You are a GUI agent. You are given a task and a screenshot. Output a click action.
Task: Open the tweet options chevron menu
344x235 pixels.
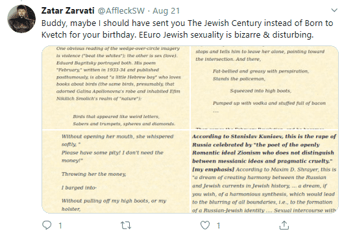tap(334, 10)
